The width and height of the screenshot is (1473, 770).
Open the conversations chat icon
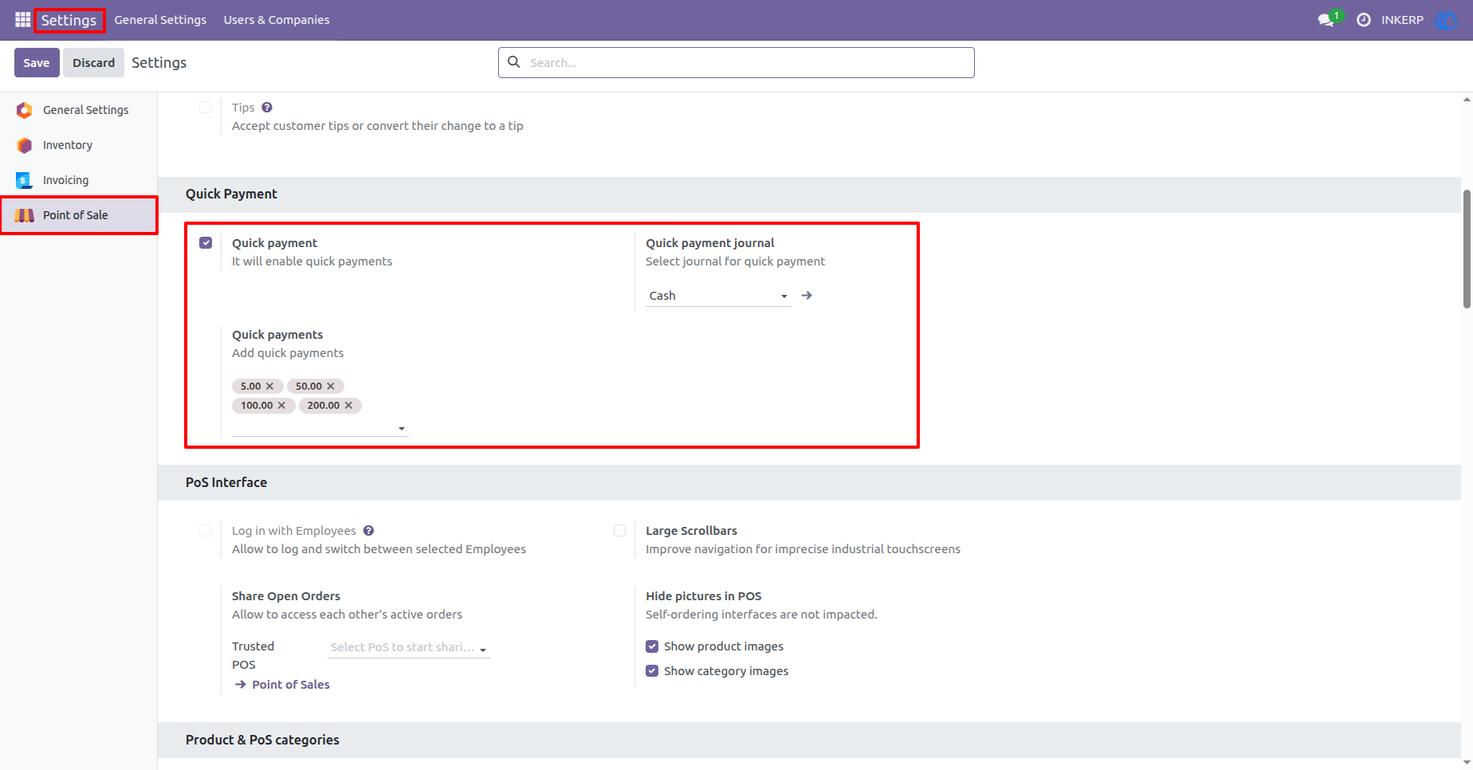pos(1326,20)
